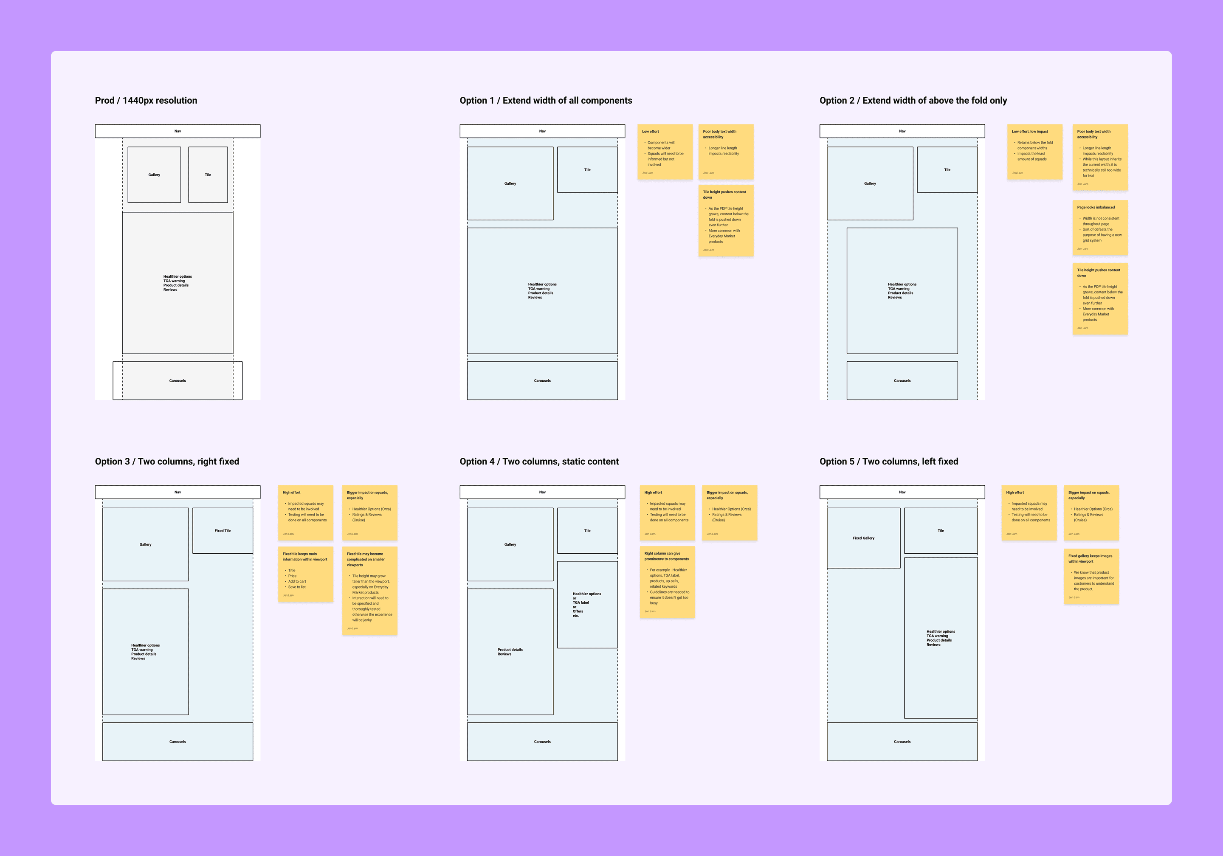The image size is (1223, 856).
Task: Select the Fixed Gallery block in Option 5 wireframe
Action: click(863, 538)
